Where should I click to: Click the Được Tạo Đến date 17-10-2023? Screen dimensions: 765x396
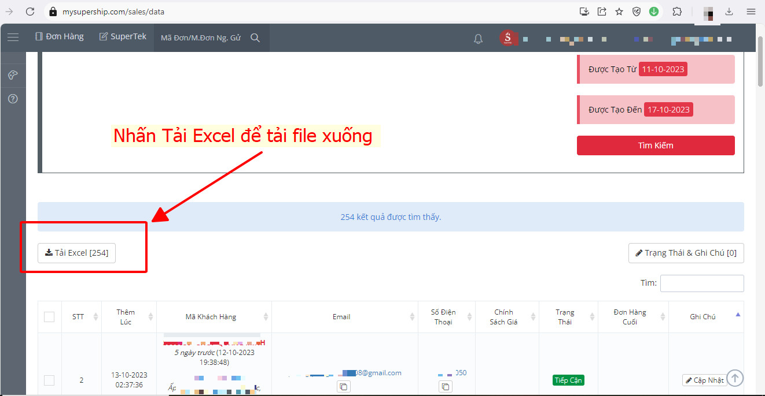pyautogui.click(x=668, y=110)
